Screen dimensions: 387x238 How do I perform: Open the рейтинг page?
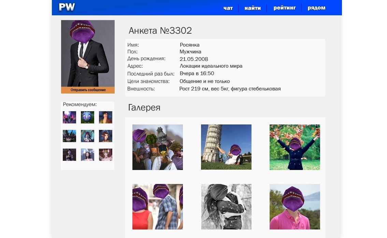coord(285,8)
